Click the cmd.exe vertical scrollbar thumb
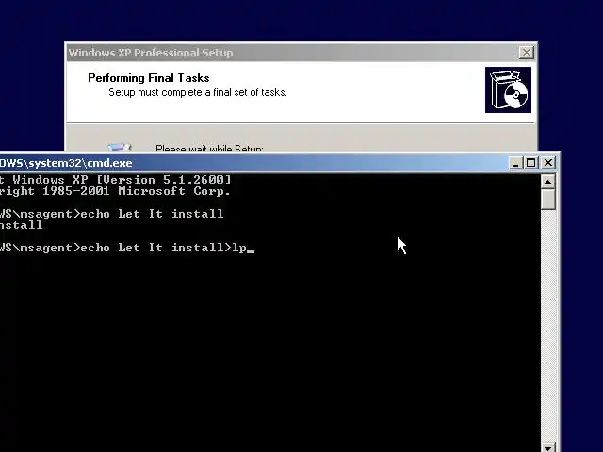This screenshot has width=603, height=452. coord(548,199)
